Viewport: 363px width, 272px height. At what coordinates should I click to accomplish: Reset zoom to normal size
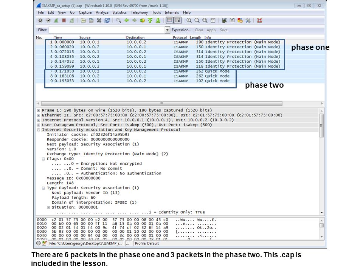pyautogui.click(x=205, y=20)
